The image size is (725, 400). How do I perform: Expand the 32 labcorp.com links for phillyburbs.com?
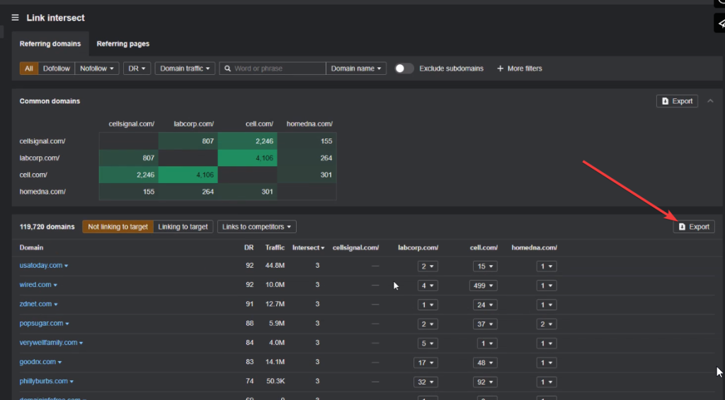tap(426, 382)
